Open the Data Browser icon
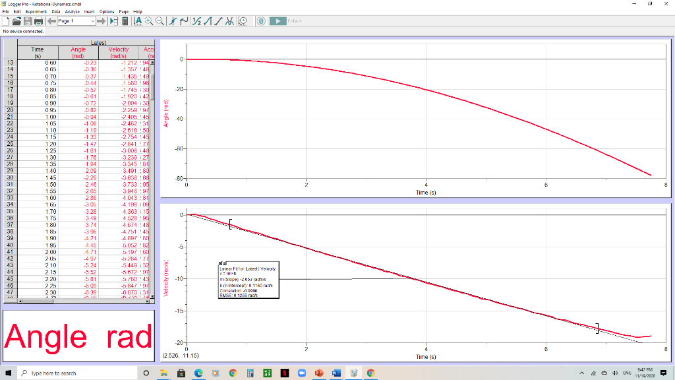The image size is (675, 380). pyautogui.click(x=114, y=21)
